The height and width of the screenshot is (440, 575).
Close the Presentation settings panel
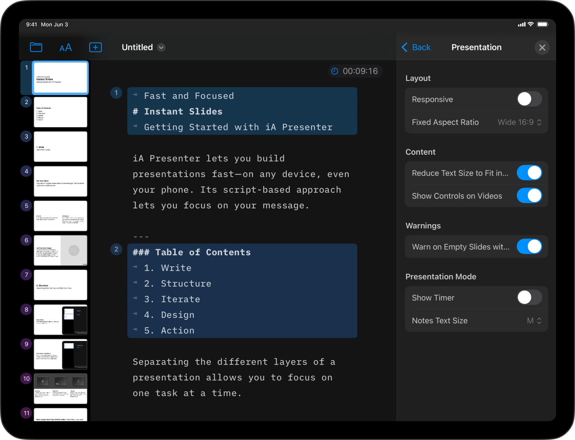(x=542, y=47)
